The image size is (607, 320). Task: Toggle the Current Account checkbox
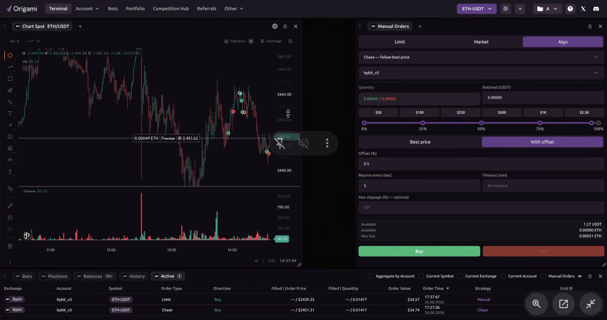pos(503,276)
